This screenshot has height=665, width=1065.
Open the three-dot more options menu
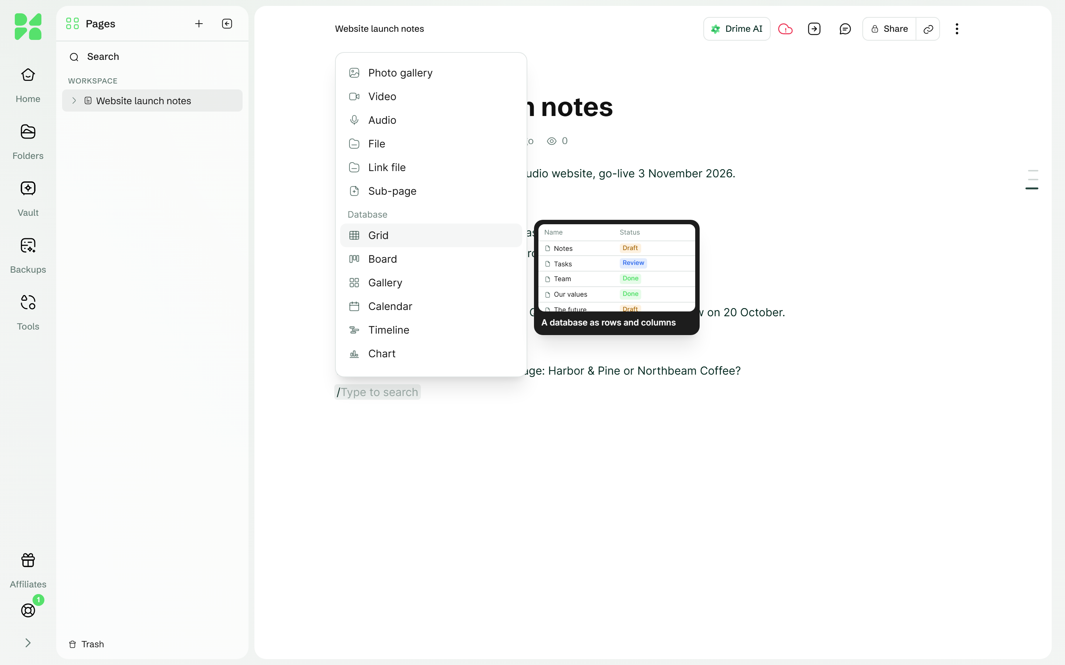click(x=957, y=29)
